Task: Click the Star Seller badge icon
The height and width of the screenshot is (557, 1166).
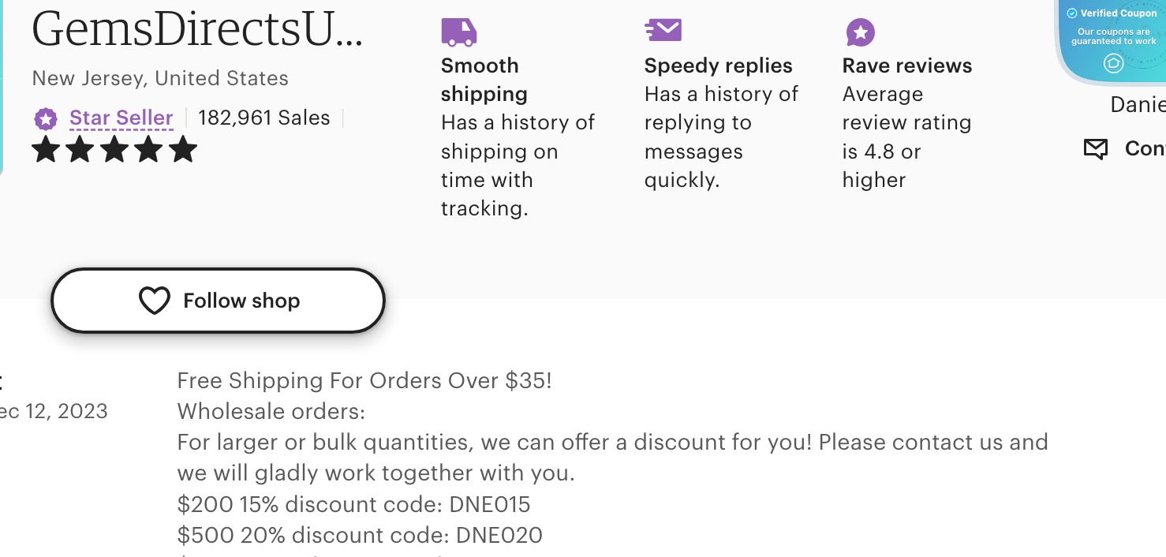Action: (46, 118)
